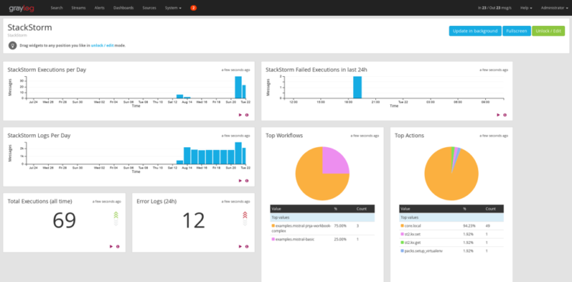The image size is (572, 282).
Task: Click StackStorm Executions per Day widget title
Action: point(47,69)
